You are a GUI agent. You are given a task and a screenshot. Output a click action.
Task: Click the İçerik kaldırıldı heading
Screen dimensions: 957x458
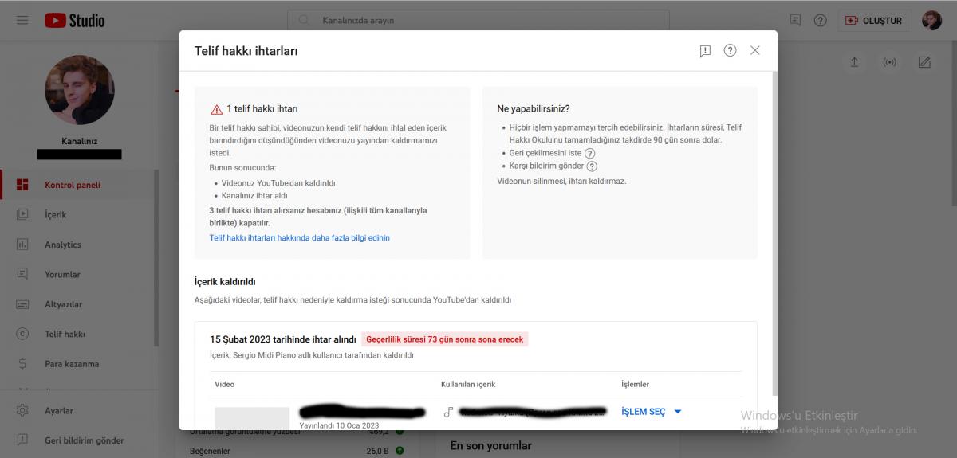tap(225, 282)
